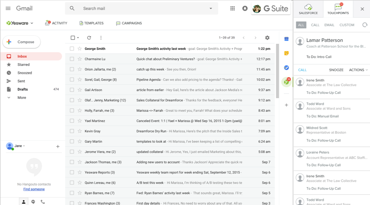Open the Gmail main menu hamburger icon
This screenshot has height=205, width=370.
click(x=8, y=8)
